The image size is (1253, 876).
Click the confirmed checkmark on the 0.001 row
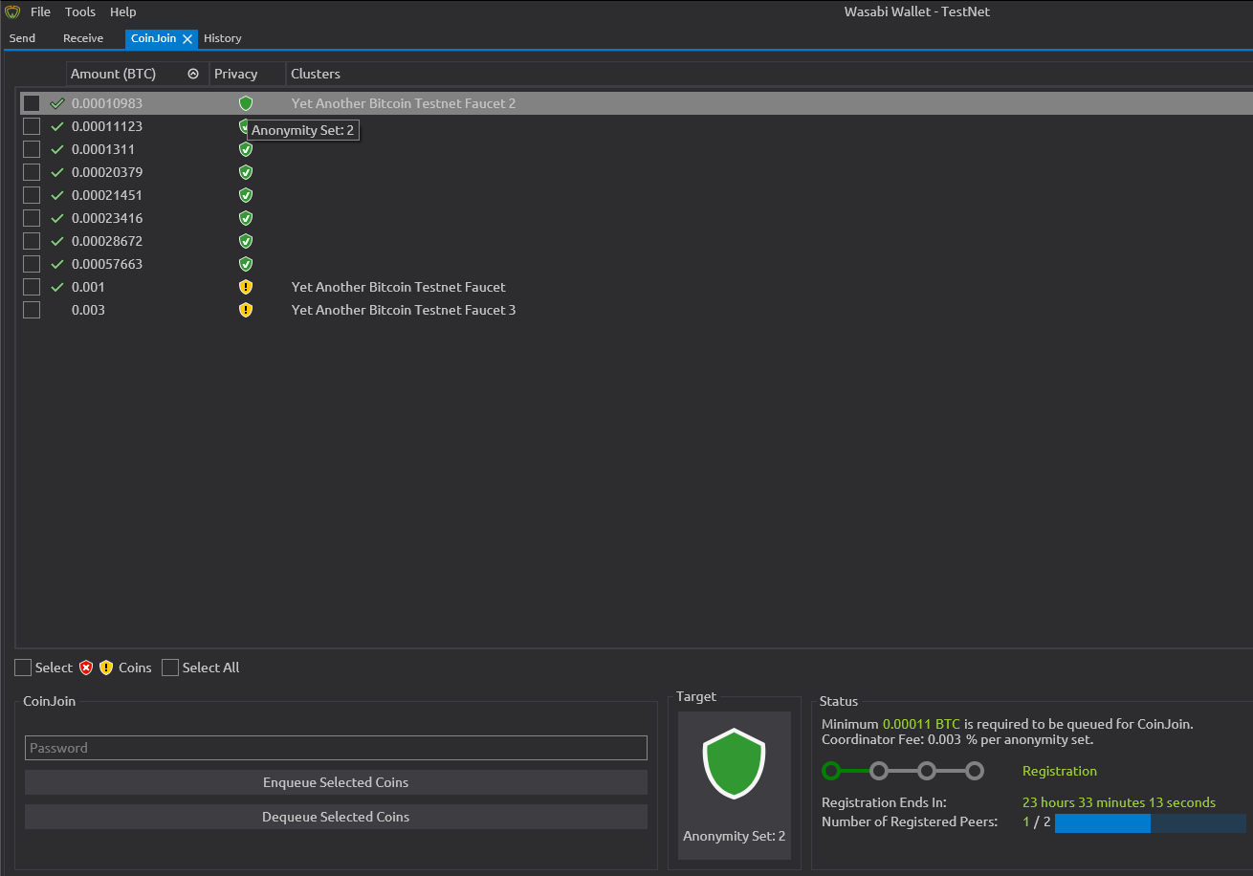[x=57, y=287]
